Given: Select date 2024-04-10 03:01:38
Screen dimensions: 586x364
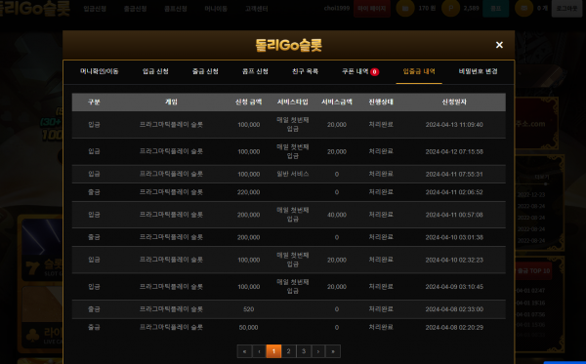Looking at the screenshot, I should click(454, 237).
